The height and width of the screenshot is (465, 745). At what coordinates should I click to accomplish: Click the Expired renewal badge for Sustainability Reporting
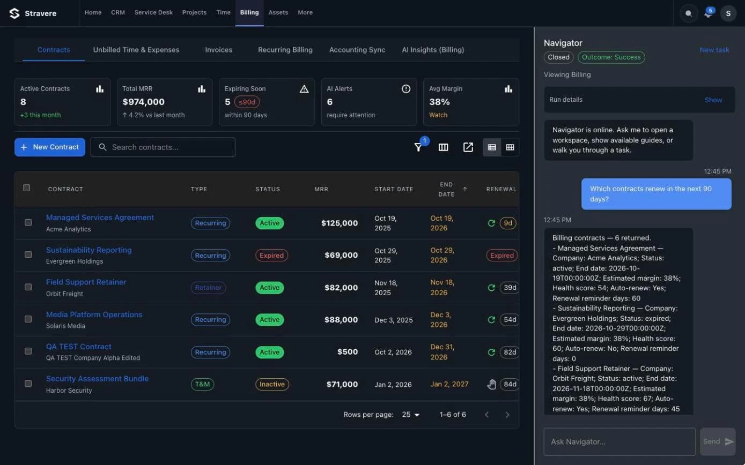tap(502, 256)
